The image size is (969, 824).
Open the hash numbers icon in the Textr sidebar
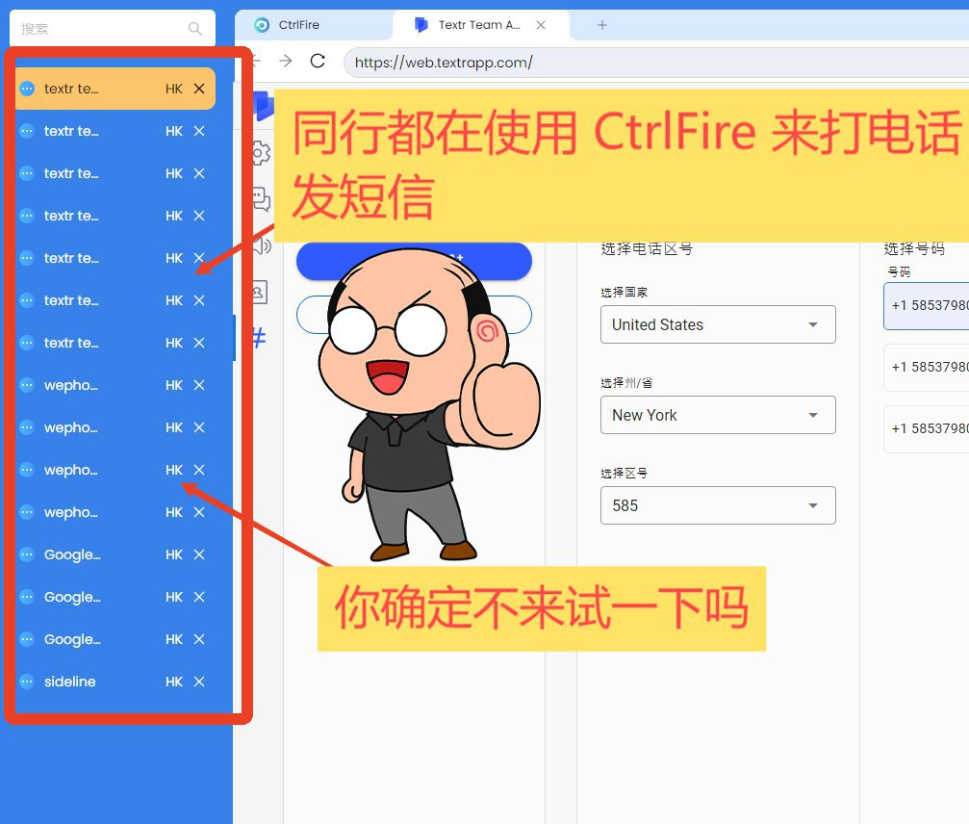click(x=260, y=338)
